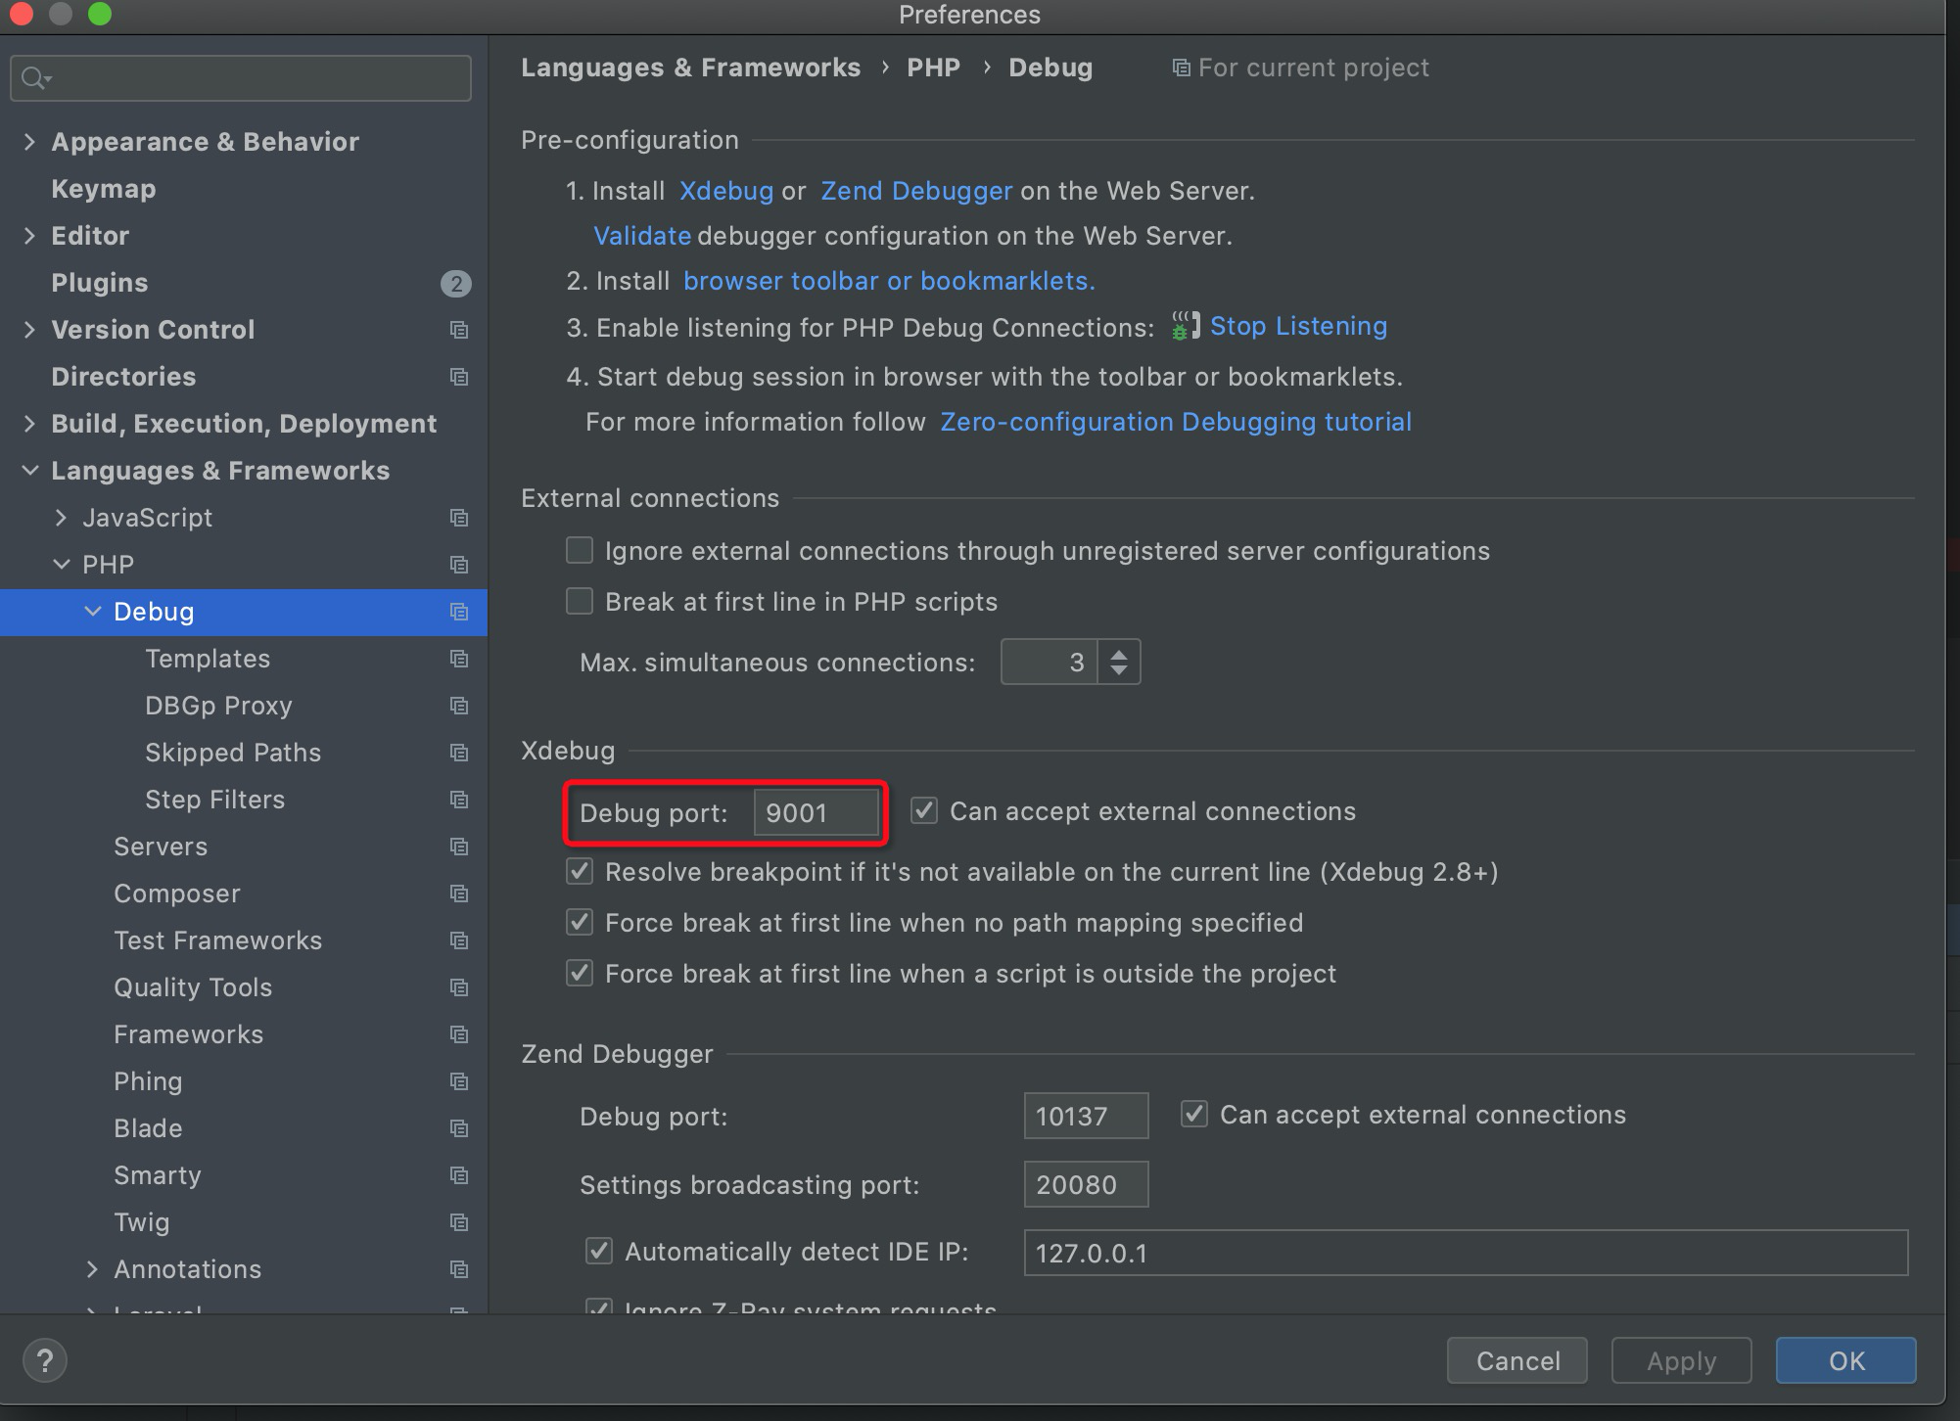Click the copy icon before For current project
The width and height of the screenshot is (1960, 1421).
click(x=1182, y=68)
